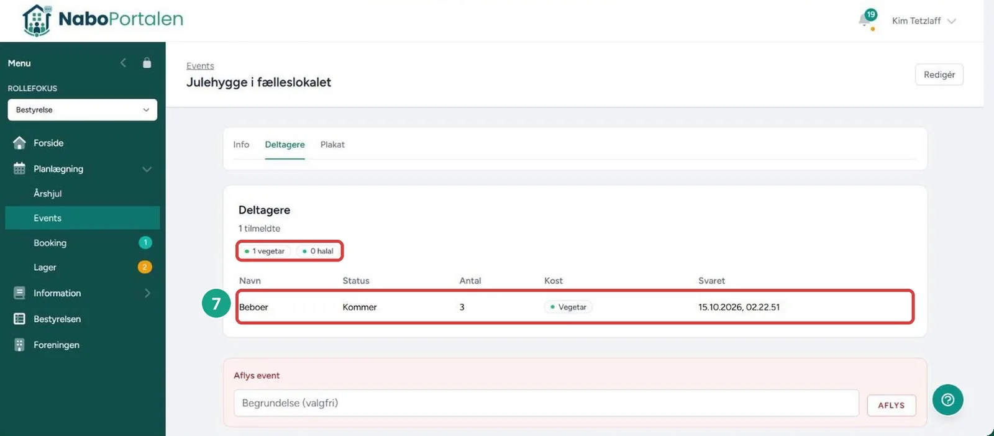Open the Rollefokus Bestyrelse dropdown
Viewport: 994px width, 436px height.
click(x=82, y=110)
